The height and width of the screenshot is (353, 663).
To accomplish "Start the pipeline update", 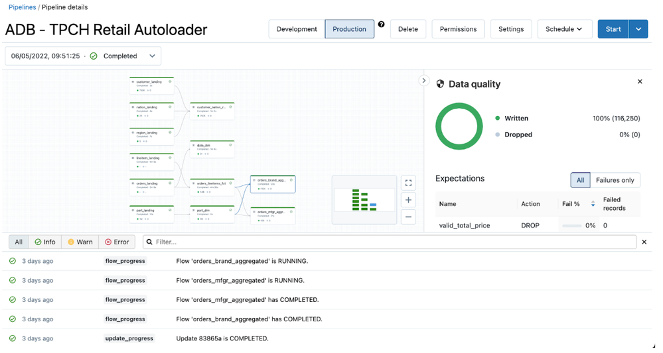I will pos(613,29).
